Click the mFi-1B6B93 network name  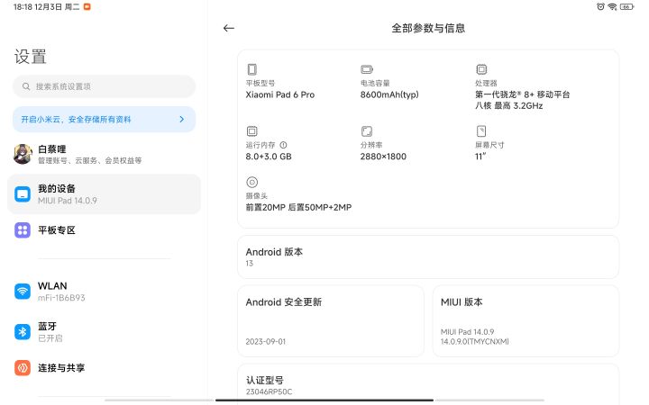[x=61, y=298]
